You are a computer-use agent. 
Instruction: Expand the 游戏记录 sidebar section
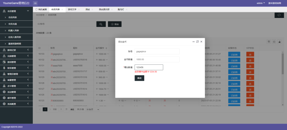17,50
